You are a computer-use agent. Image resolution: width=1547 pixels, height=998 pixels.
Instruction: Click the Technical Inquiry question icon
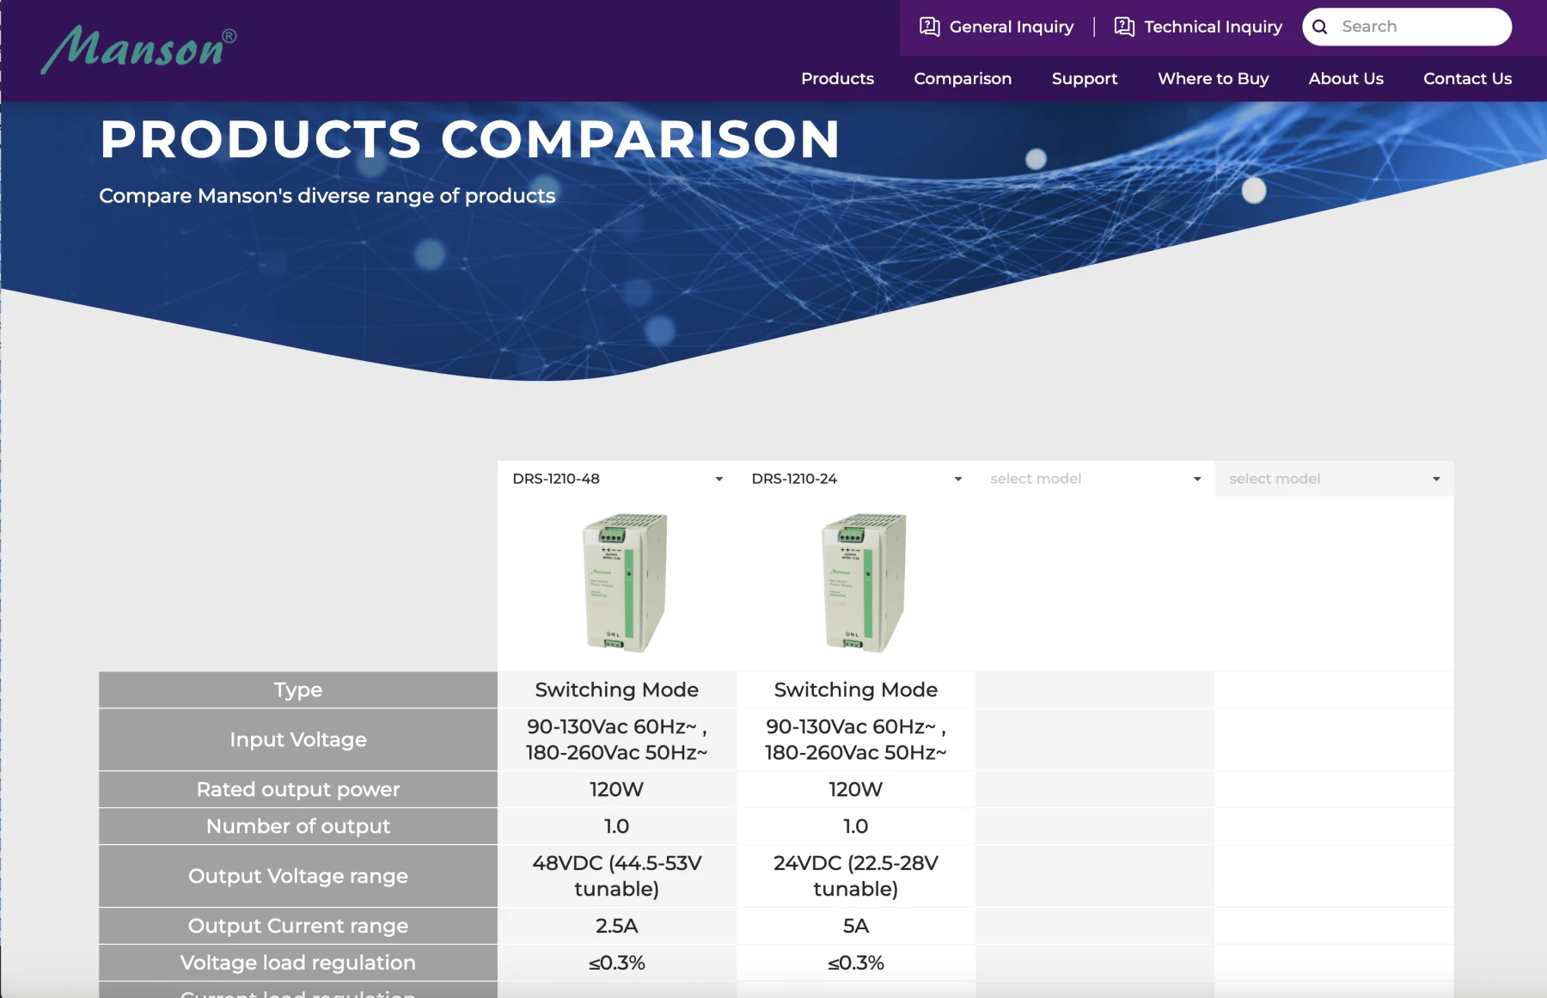[1124, 27]
